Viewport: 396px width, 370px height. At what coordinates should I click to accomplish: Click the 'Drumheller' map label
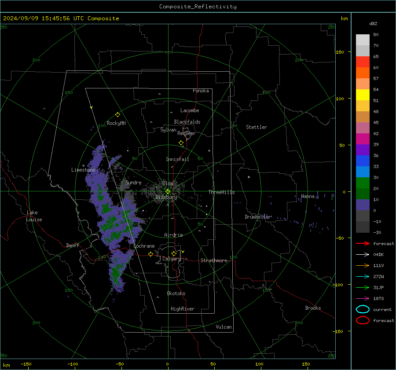[x=258, y=217]
